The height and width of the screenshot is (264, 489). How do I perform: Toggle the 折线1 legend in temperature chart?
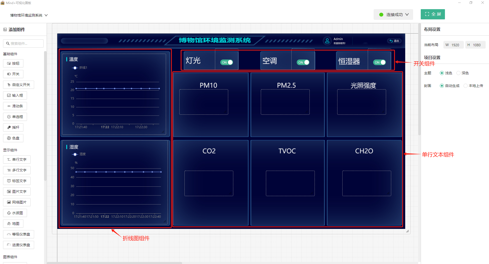click(80, 68)
